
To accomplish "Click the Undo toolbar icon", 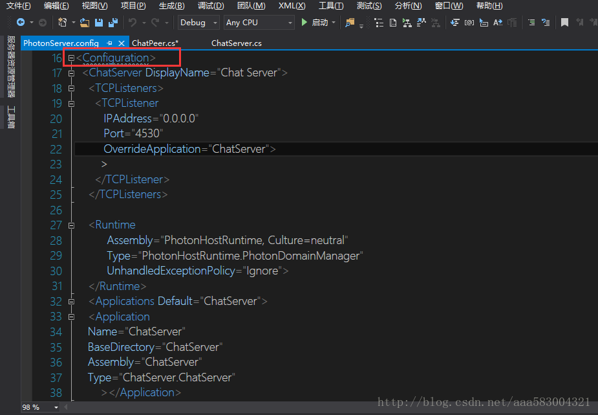I will [x=133, y=23].
